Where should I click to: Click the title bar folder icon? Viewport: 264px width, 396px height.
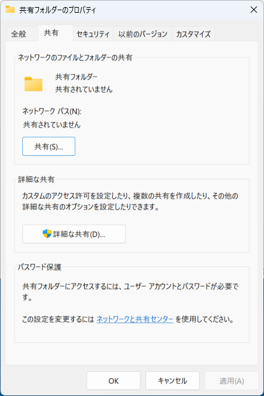tap(10, 10)
